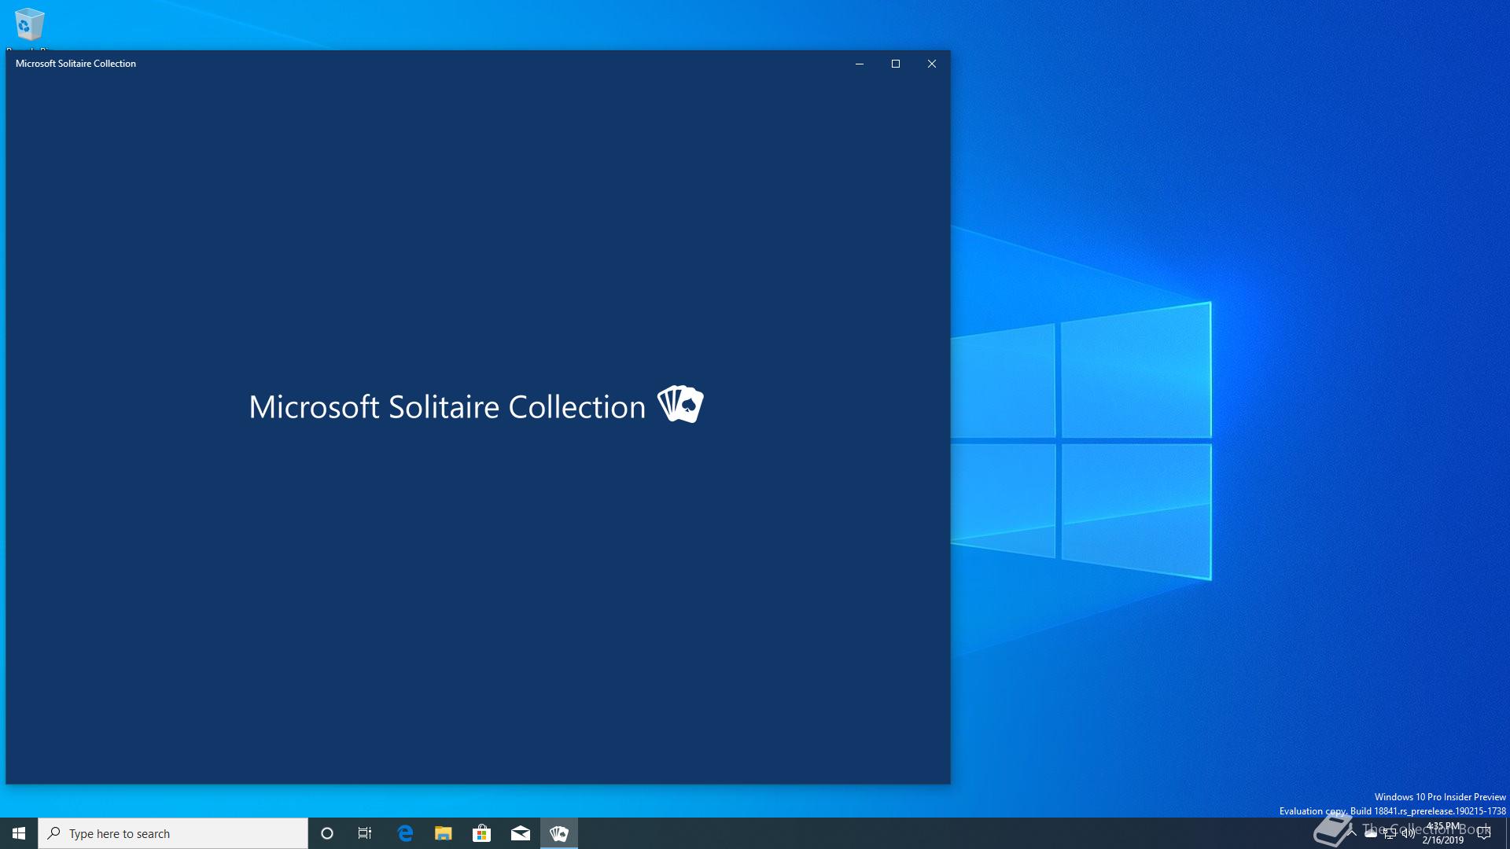Close the Microsoft Solitaire Collection window
The height and width of the screenshot is (849, 1510).
(x=932, y=64)
